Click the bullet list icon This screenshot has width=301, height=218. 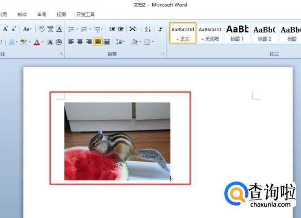click(71, 30)
